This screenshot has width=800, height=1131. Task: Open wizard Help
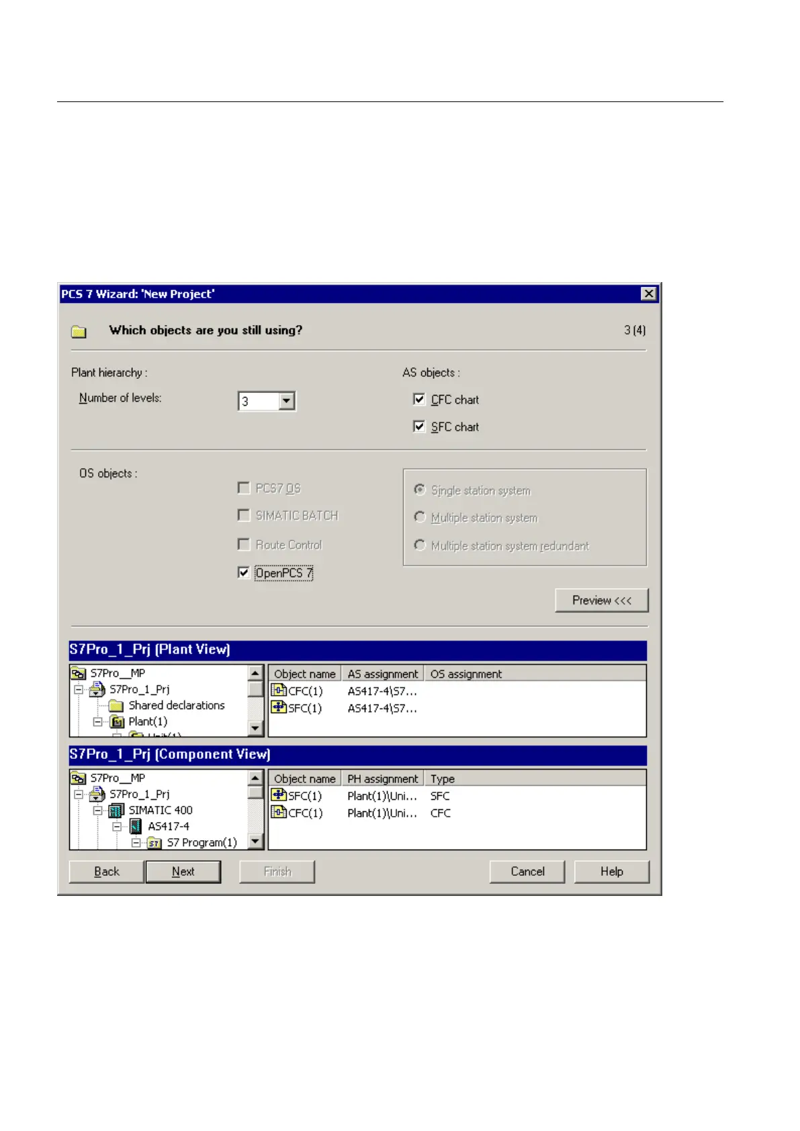[611, 872]
